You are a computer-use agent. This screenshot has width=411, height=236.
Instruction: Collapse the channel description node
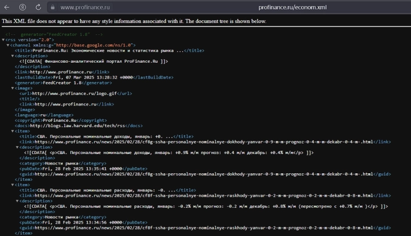(x=12, y=56)
